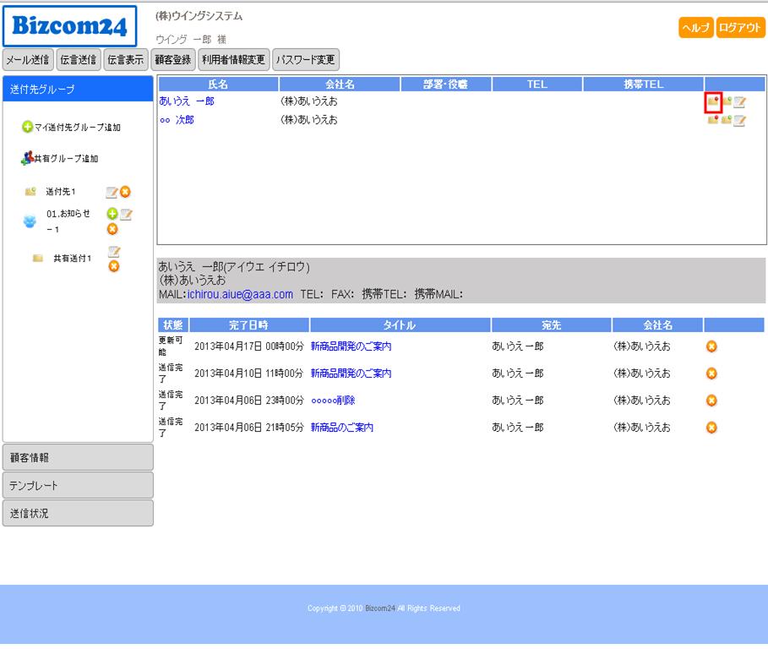Viewport: 768px width, 649px height.
Task: Open the 送信状況 sidebar section
Action: click(x=78, y=513)
